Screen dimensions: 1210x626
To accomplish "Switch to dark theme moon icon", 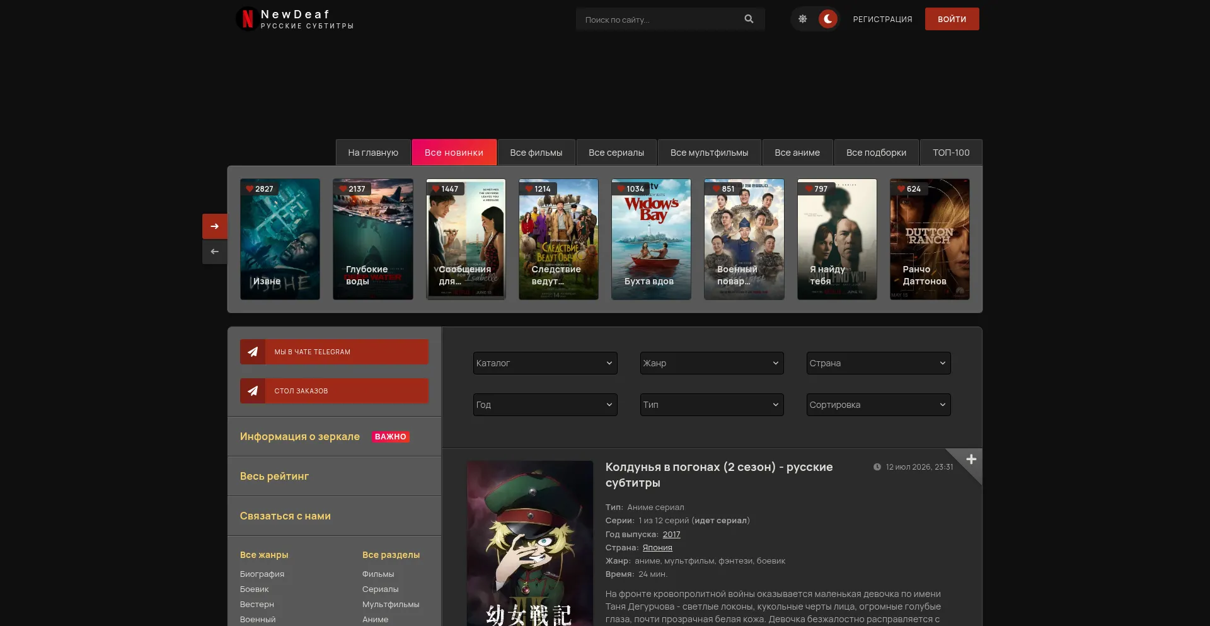I will [x=828, y=19].
